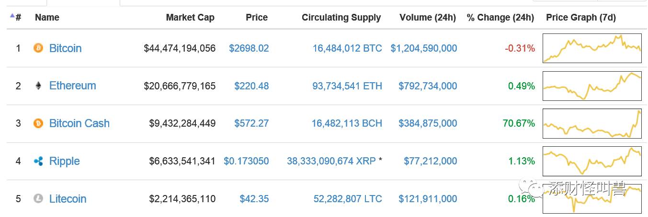This screenshot has width=648, height=217.
Task: Open Bitcoin circulating supply 16,484,012 BTC
Action: (347, 48)
